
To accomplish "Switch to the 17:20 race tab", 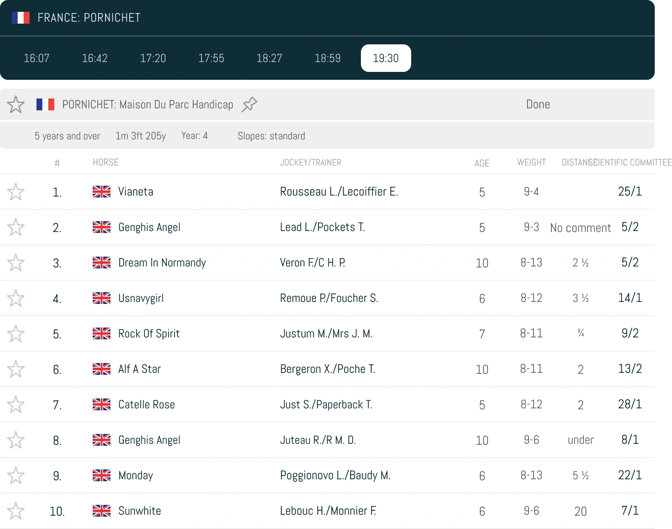I will pos(153,58).
